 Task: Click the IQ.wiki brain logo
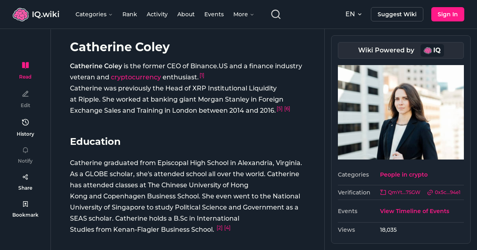21,14
